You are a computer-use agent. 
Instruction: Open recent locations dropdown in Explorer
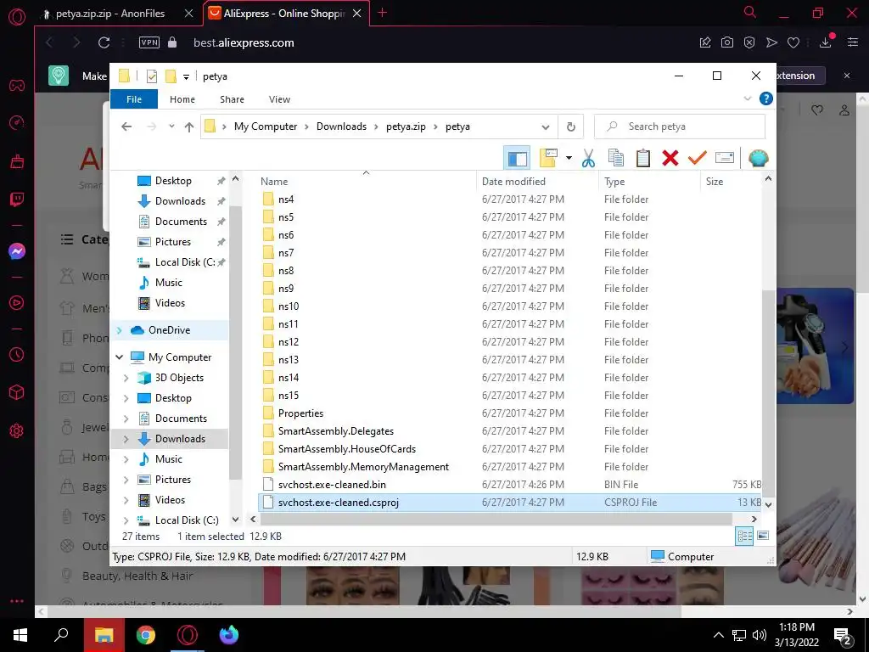(171, 126)
